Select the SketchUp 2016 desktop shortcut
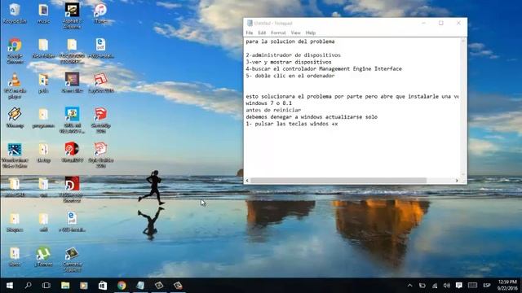522x293 pixels. [101, 120]
